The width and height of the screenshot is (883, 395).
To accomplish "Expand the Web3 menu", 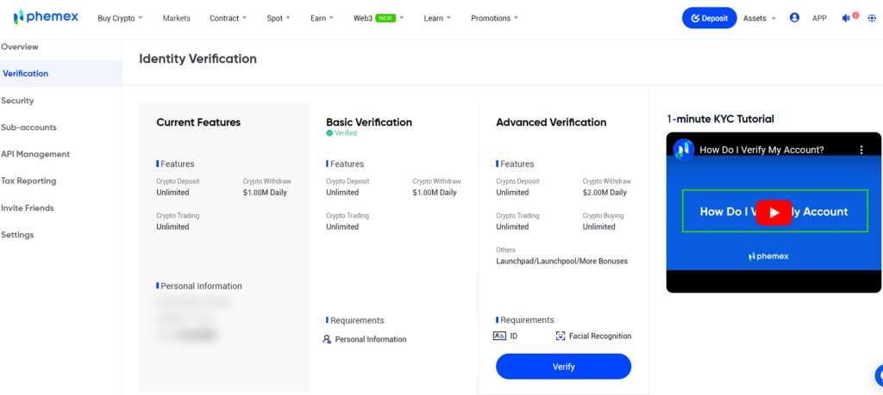I will pyautogui.click(x=379, y=18).
